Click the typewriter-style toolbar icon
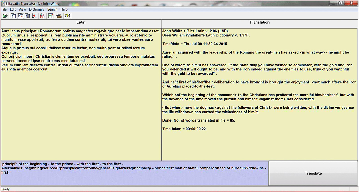This screenshot has height=192, width=359. (59, 16)
